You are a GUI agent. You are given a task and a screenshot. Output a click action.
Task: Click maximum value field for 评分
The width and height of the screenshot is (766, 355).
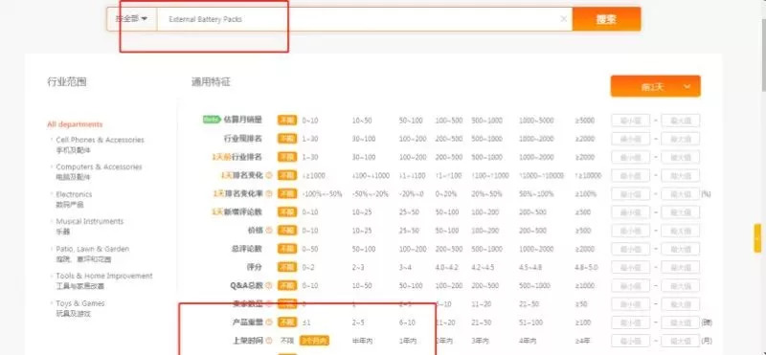(x=681, y=268)
